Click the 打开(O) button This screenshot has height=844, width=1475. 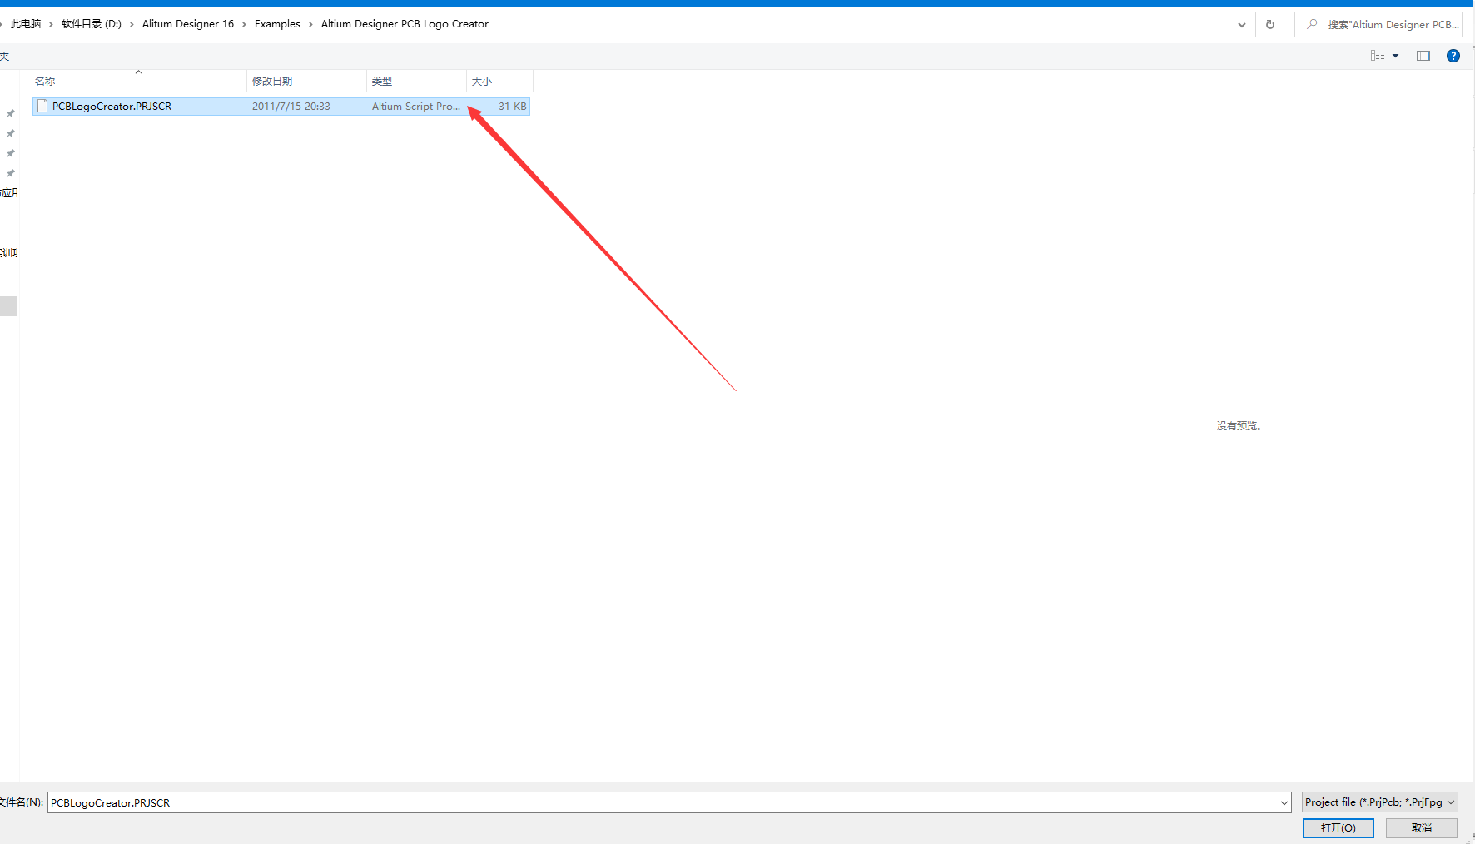click(x=1338, y=828)
